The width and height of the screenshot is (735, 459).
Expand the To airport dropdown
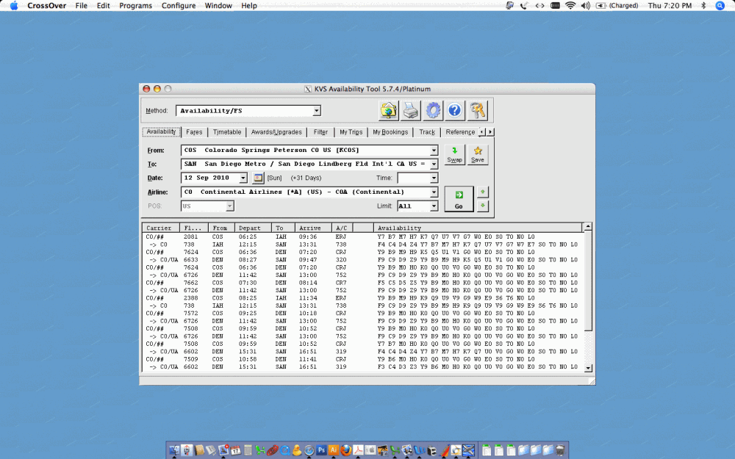(434, 164)
